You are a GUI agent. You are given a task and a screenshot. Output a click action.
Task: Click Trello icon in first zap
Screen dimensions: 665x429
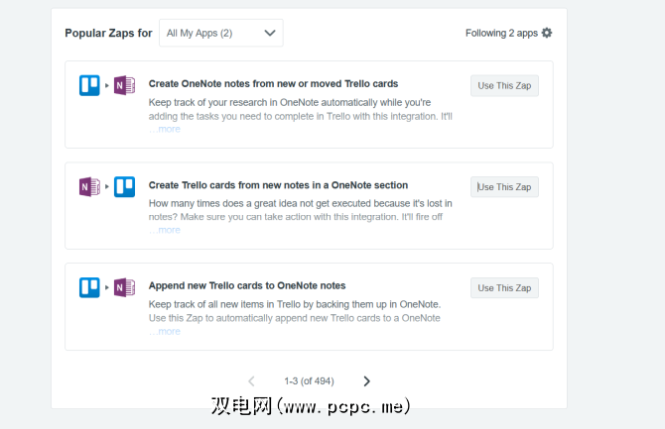click(89, 85)
